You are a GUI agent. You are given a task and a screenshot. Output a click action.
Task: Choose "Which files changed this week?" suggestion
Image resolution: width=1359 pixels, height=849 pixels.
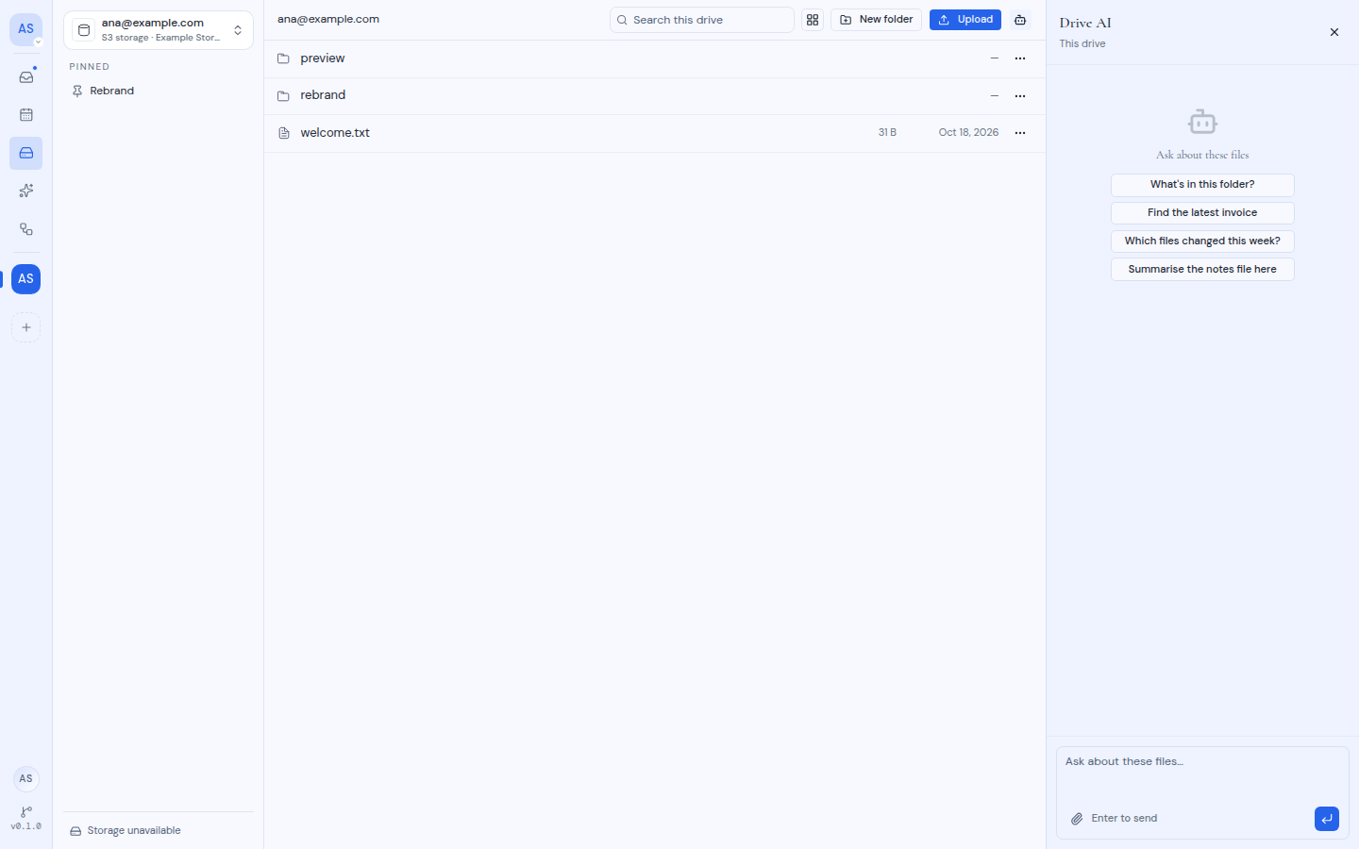[x=1202, y=241]
